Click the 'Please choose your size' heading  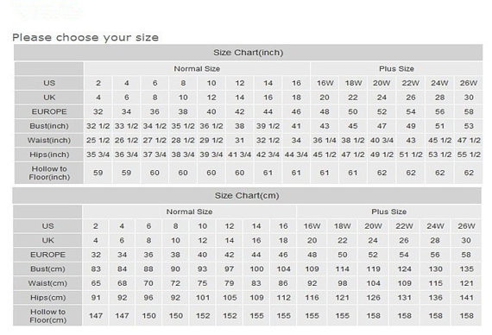point(85,38)
